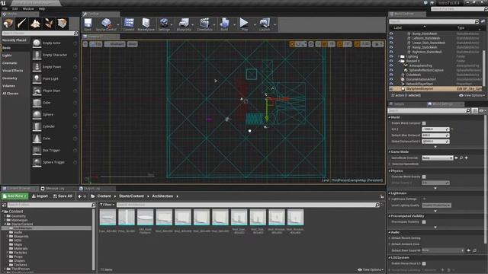Image resolution: width=488 pixels, height=274 pixels.
Task: Select the Landscape mode icon
Action: pyautogui.click(x=35, y=24)
